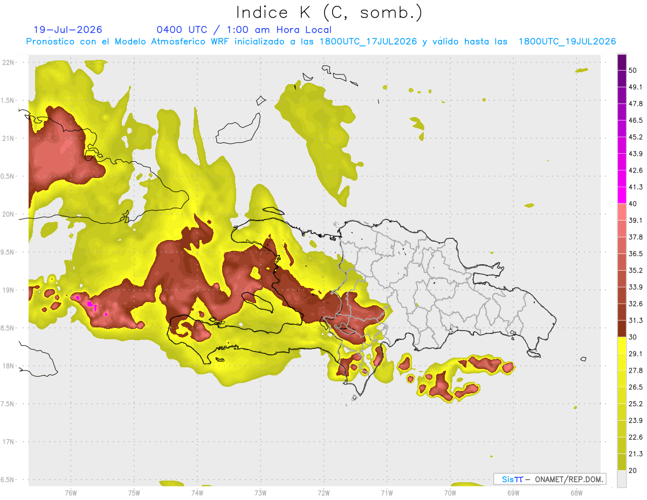Click the '71W' longitude axis label

click(x=387, y=493)
